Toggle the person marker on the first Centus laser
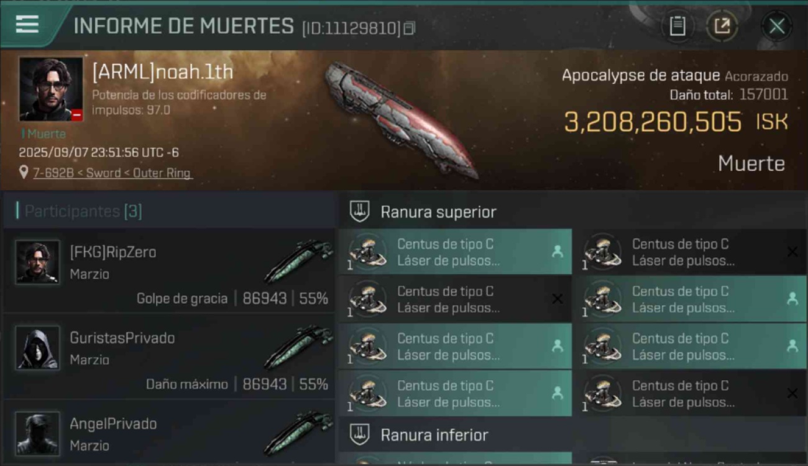The image size is (808, 466). [557, 251]
